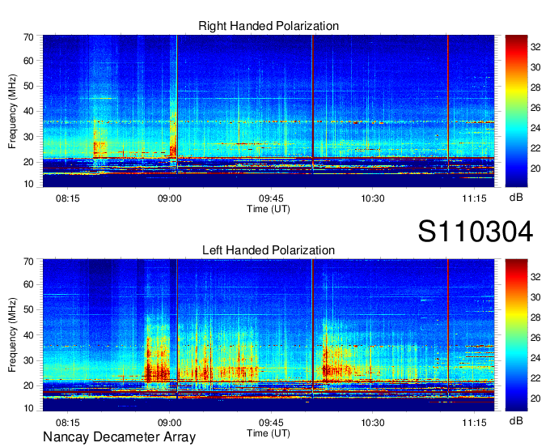Click 09:00 tick label on top plot
This screenshot has width=550, height=447.
pos(169,198)
